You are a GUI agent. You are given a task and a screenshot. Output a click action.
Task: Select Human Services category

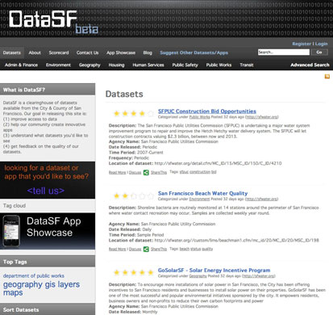148,65
